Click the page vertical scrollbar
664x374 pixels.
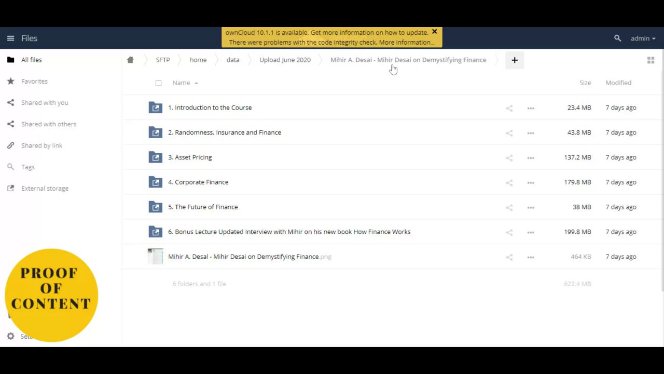coord(662,170)
